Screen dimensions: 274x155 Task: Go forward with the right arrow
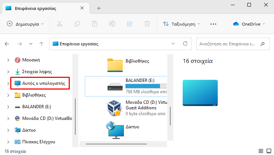(20, 44)
